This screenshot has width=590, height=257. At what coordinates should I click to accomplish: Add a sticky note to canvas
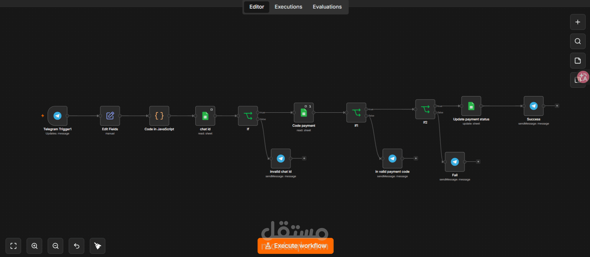[x=578, y=61]
